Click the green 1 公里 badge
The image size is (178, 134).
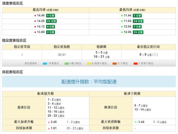tap(137, 15)
